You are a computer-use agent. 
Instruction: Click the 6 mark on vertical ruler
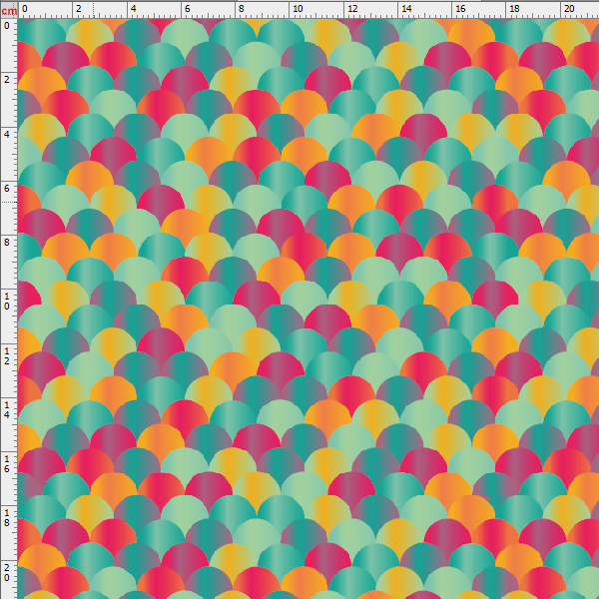coord(7,189)
